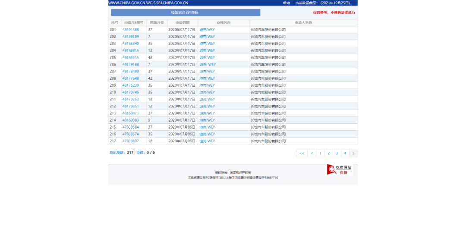The image size is (466, 226).
Task: Jump to results page 4
Action: click(x=345, y=153)
